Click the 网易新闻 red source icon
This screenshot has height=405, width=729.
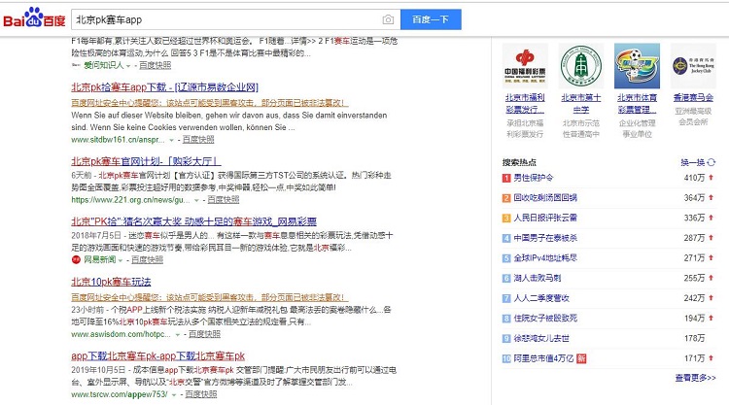click(x=76, y=259)
